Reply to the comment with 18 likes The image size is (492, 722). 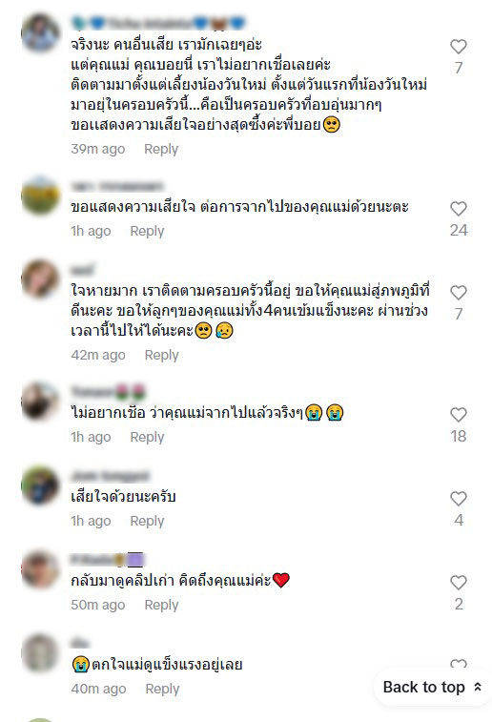pos(147,437)
